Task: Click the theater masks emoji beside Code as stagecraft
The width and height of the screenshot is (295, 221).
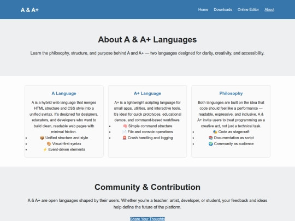Action: coord(215,132)
